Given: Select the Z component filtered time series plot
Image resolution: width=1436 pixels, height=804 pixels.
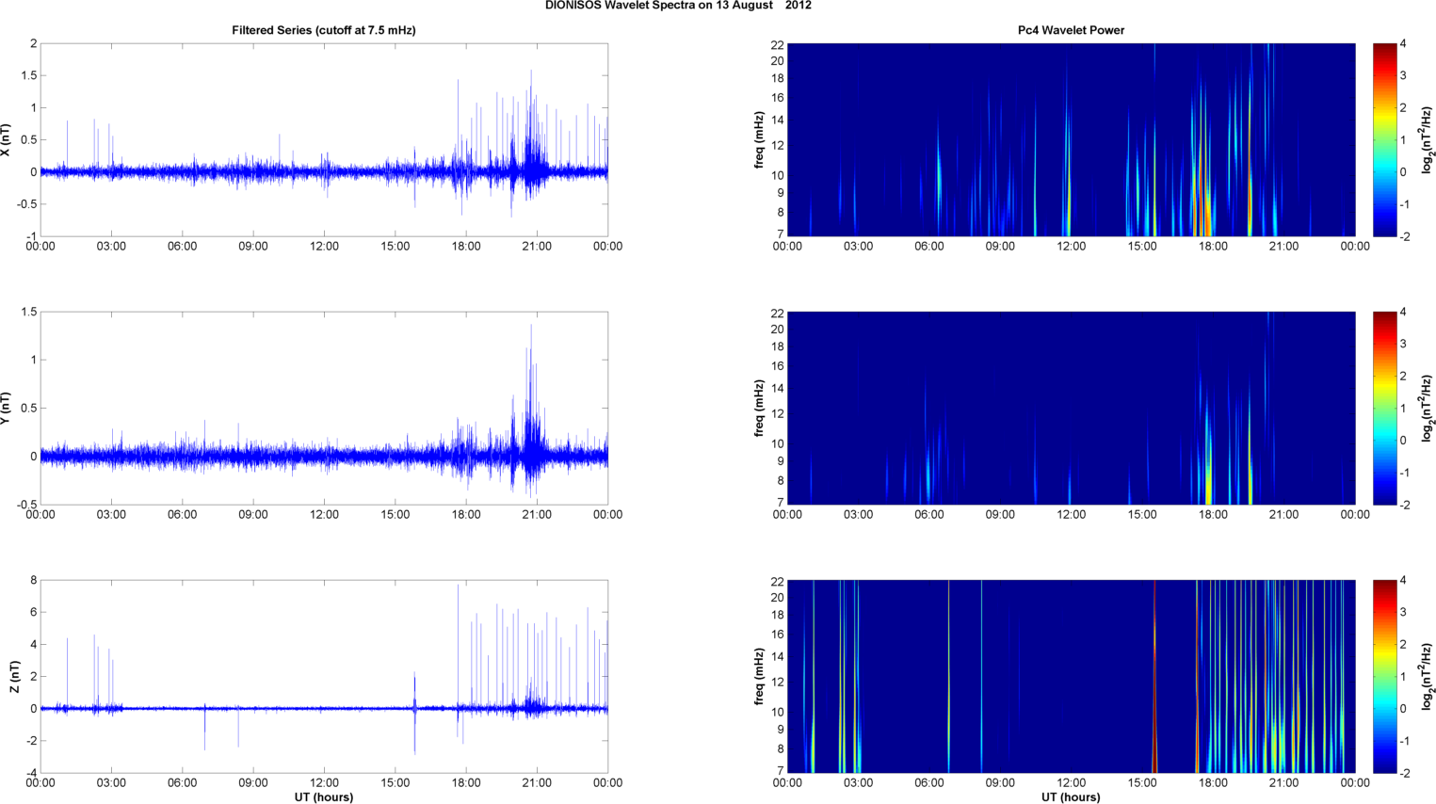Looking at the screenshot, I should click(324, 677).
